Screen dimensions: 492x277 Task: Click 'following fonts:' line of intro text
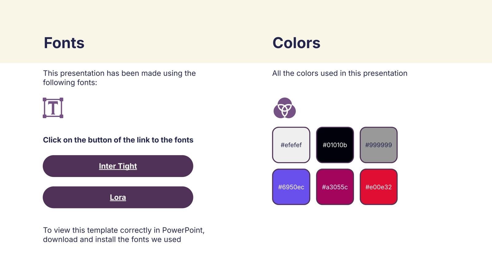(x=70, y=82)
